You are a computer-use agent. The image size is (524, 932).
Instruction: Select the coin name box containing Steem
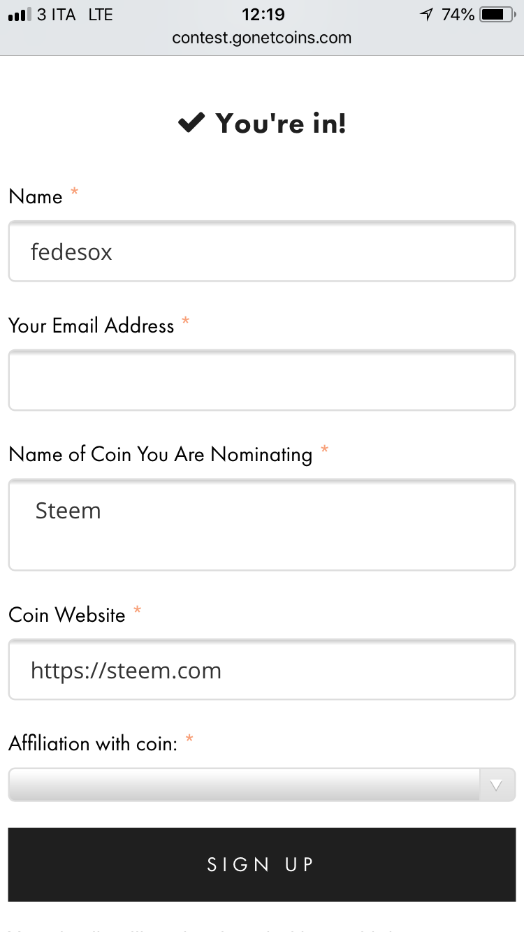261,524
